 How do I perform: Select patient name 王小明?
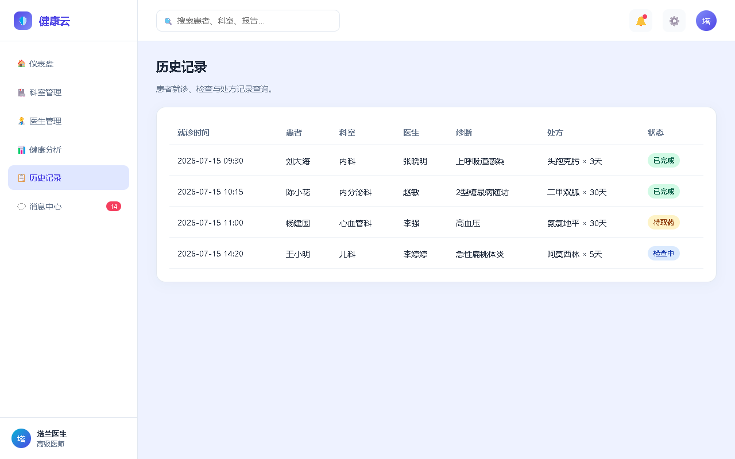pos(298,254)
